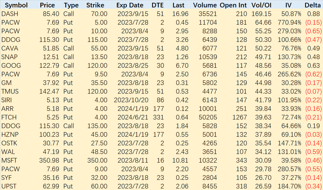Viewport: 323px width, 190px height.
Task: Select the DASH symbol cell
Action: pyautogui.click(x=10, y=14)
